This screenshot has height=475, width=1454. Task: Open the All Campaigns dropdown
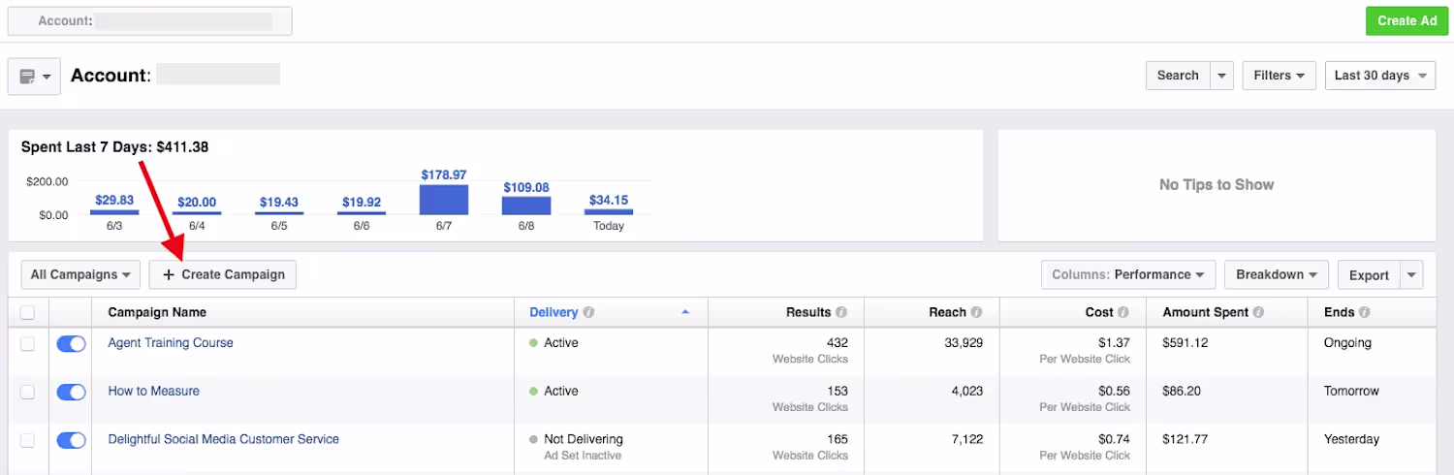click(x=80, y=274)
